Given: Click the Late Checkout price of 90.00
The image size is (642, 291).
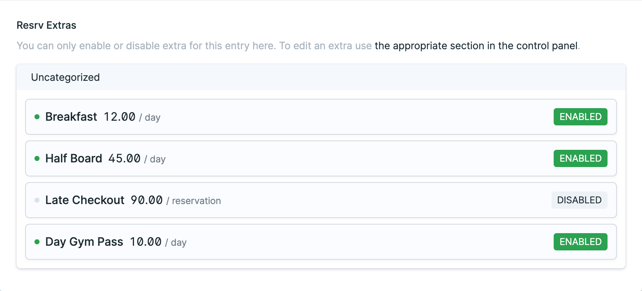Looking at the screenshot, I should tap(146, 200).
